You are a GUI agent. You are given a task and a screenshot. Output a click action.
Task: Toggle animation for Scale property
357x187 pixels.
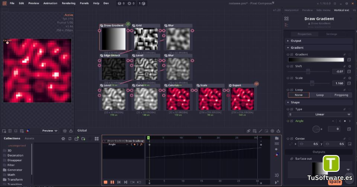click(288, 78)
